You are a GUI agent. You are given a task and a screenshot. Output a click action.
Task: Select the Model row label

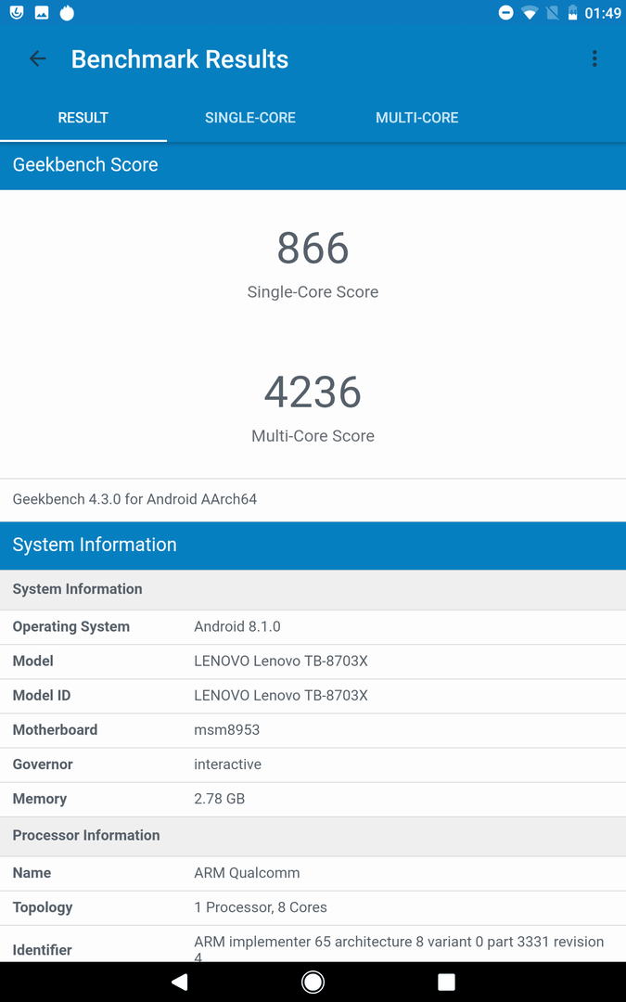pos(33,662)
